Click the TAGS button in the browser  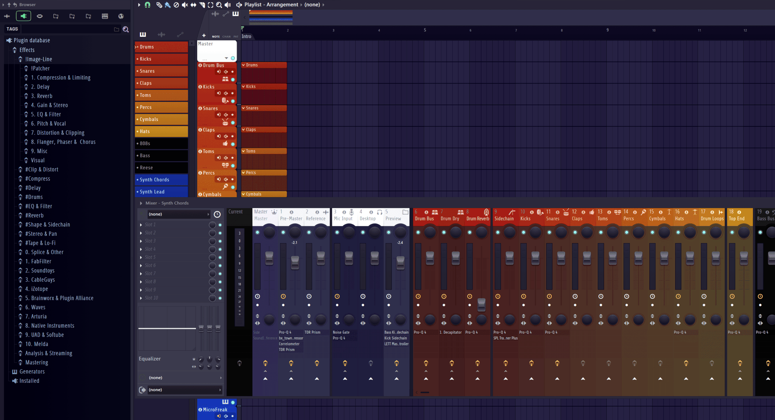pyautogui.click(x=12, y=28)
